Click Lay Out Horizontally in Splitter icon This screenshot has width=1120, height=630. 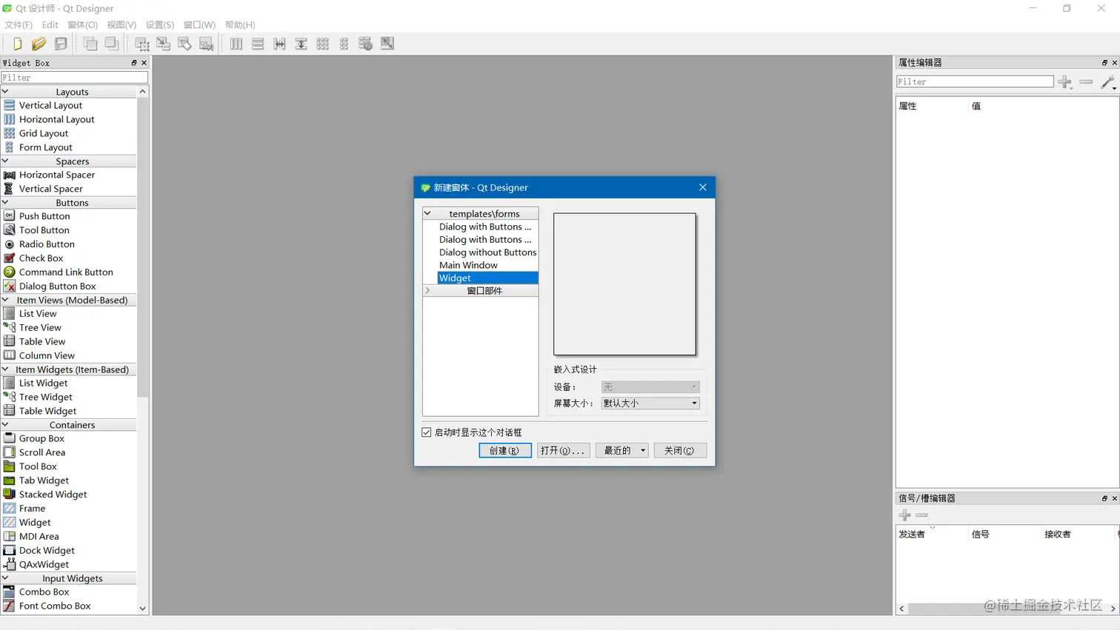279,44
